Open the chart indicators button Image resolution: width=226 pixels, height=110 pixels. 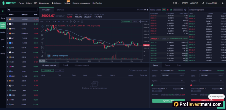(x=78, y=21)
